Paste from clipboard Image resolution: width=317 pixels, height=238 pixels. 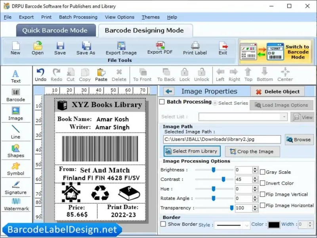click(101, 75)
